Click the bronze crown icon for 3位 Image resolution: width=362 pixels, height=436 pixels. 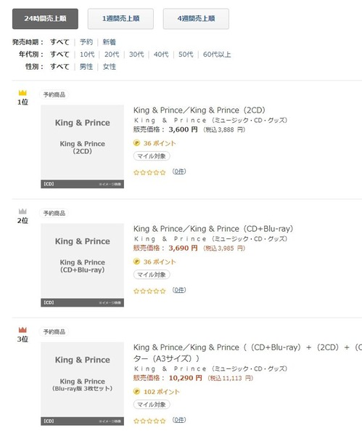(x=22, y=330)
